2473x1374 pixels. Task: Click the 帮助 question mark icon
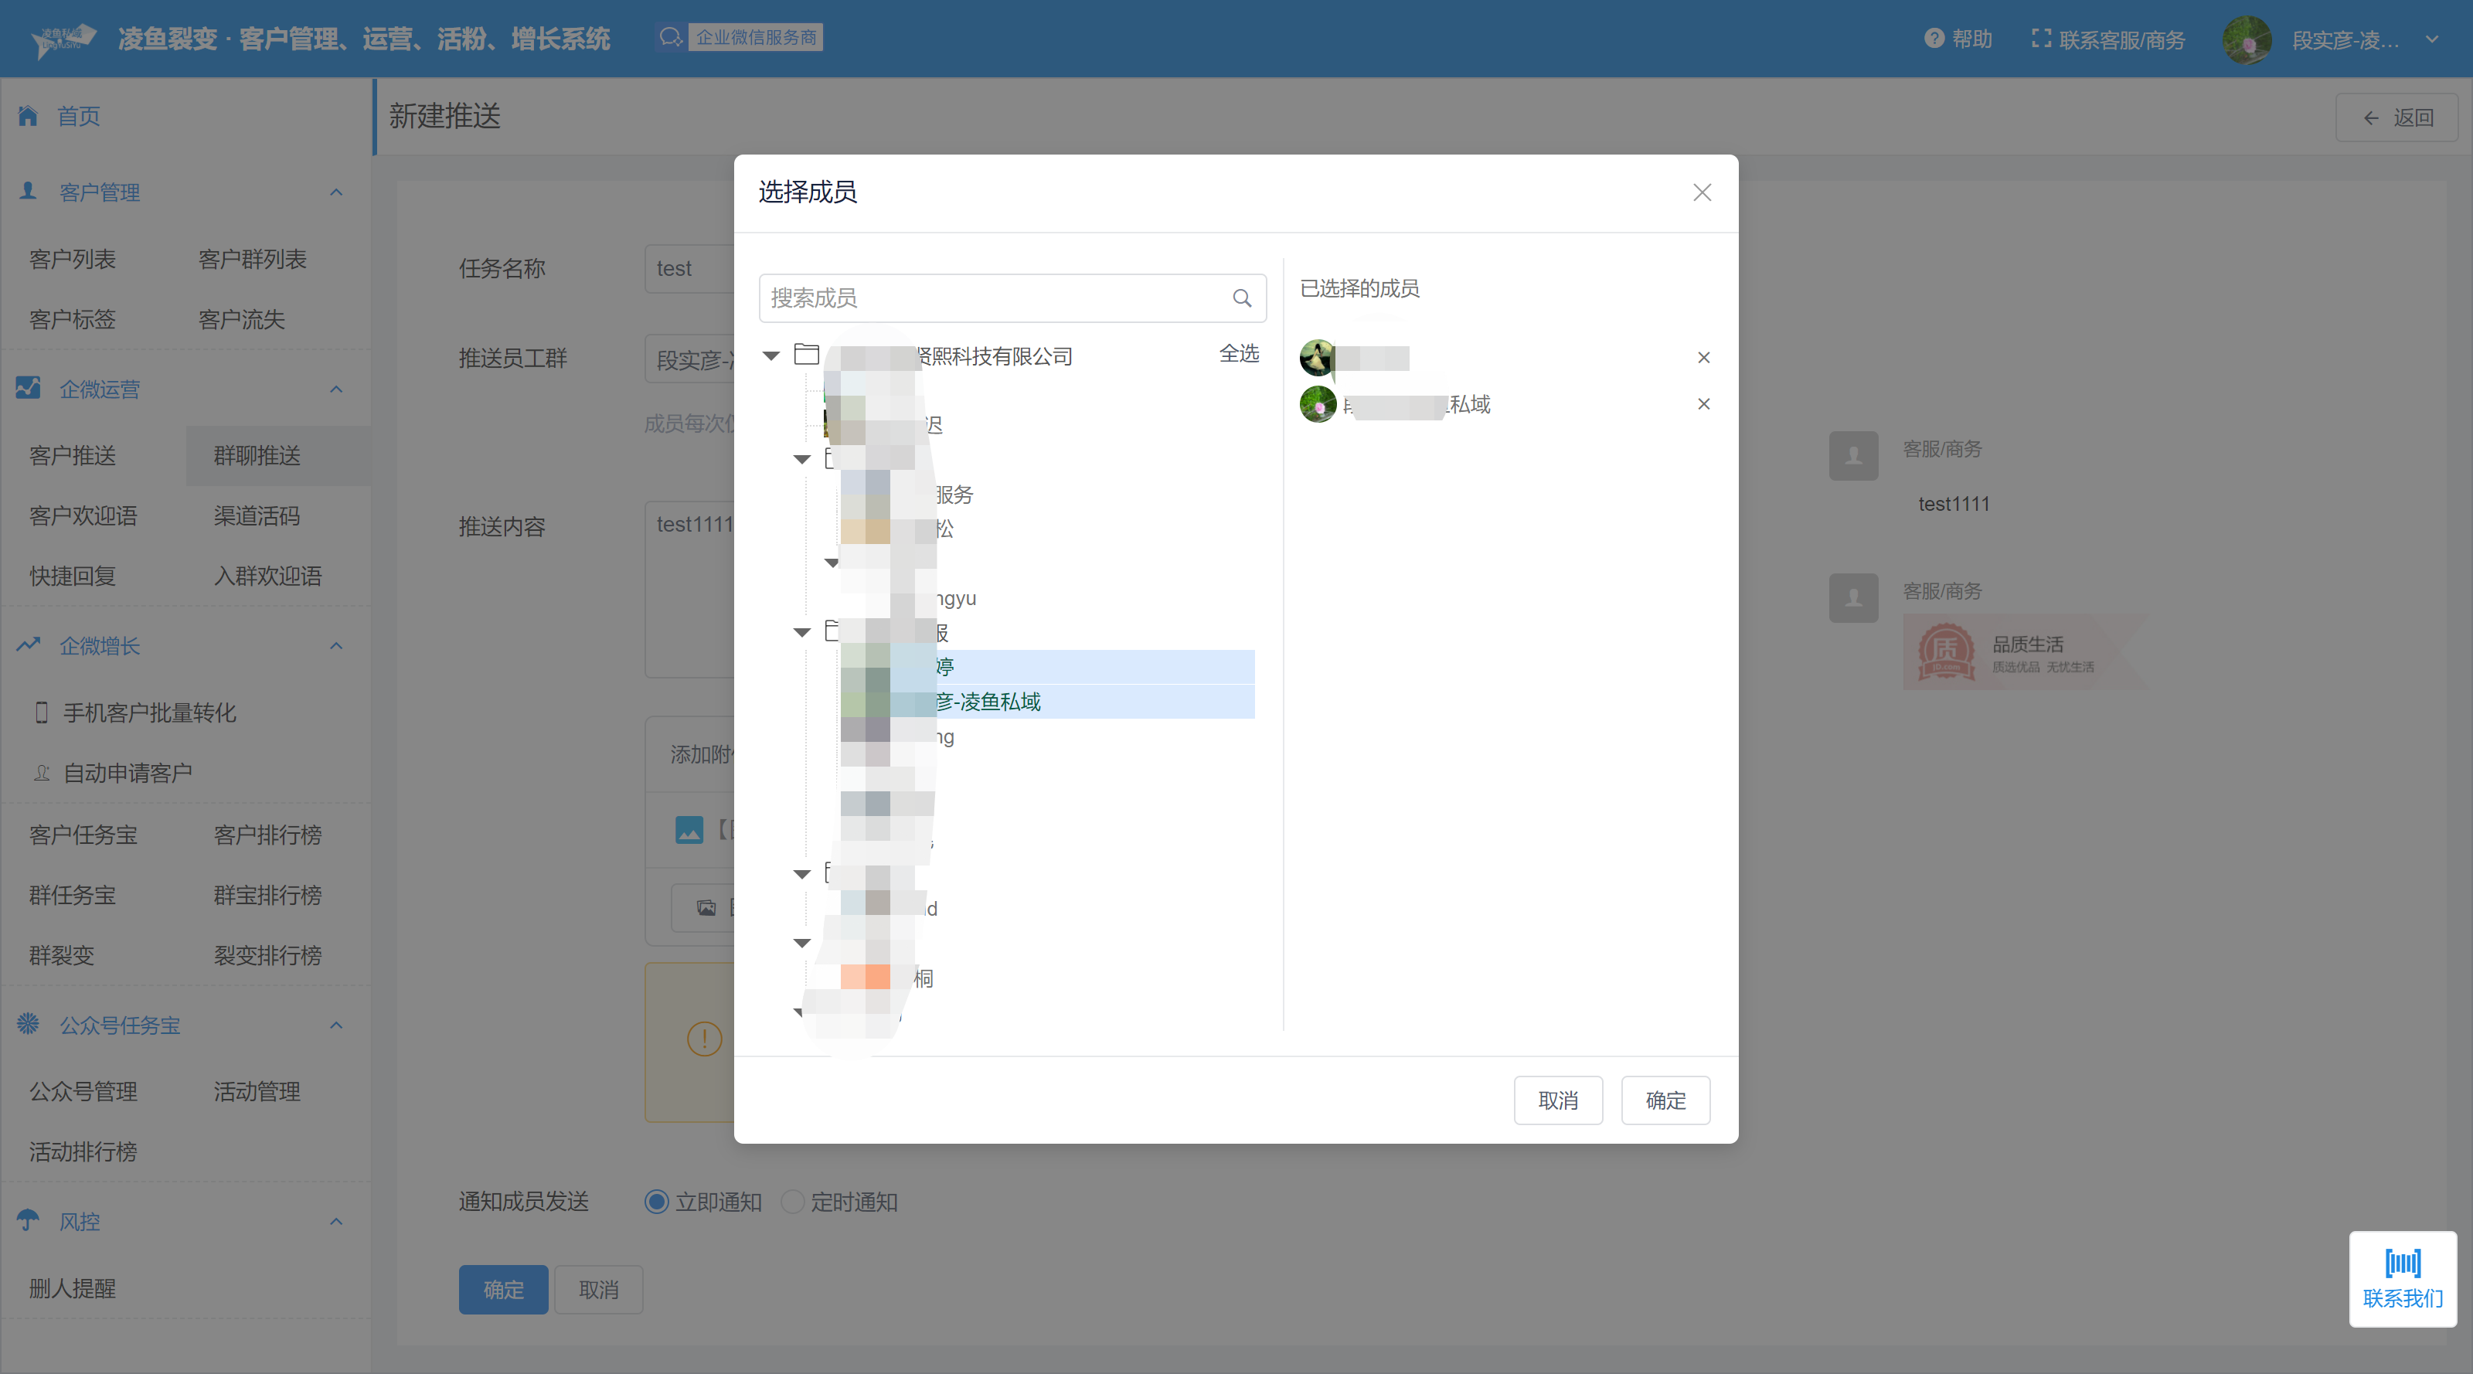pyautogui.click(x=1934, y=39)
